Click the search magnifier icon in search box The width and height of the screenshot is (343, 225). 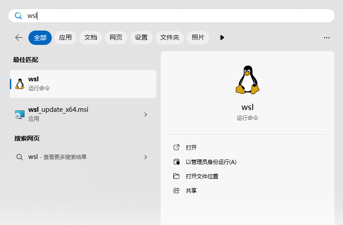tap(18, 16)
